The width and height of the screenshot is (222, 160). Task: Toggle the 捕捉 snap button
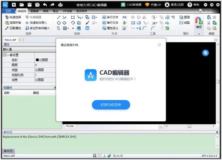click(199, 22)
